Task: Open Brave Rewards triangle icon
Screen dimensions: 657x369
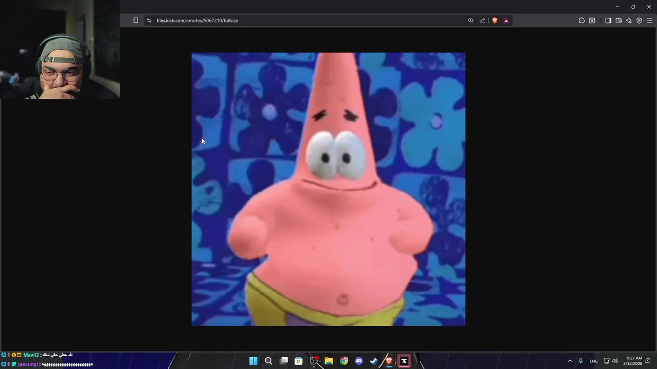Action: pos(506,20)
